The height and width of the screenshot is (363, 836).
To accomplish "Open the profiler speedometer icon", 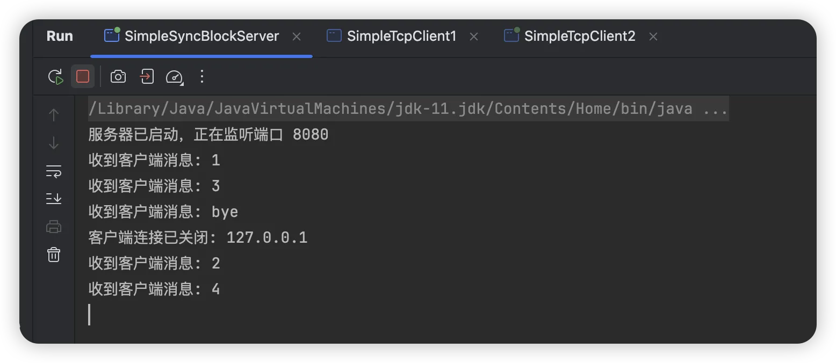I will pyautogui.click(x=174, y=77).
